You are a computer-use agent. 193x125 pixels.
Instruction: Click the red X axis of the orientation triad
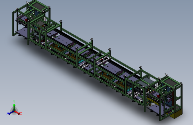(x=17, y=113)
